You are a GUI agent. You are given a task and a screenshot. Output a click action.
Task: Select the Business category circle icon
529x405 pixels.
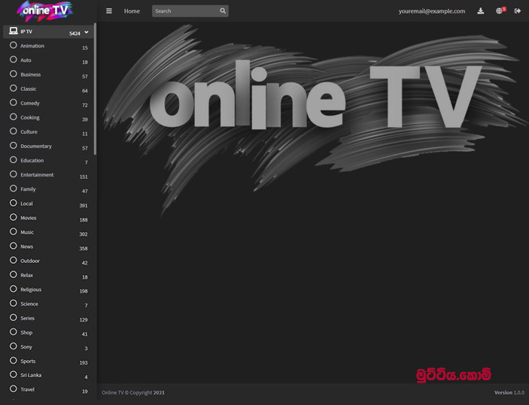(13, 74)
